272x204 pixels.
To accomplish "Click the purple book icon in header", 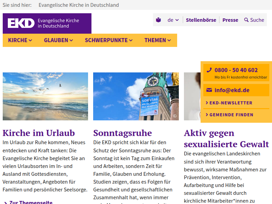I will pos(158,20).
